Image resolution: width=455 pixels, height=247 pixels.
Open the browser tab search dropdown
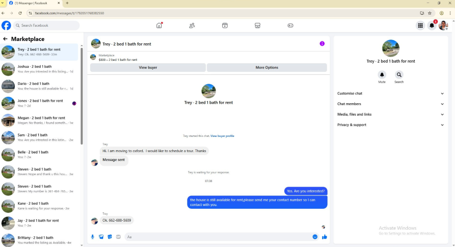(x=2, y=3)
